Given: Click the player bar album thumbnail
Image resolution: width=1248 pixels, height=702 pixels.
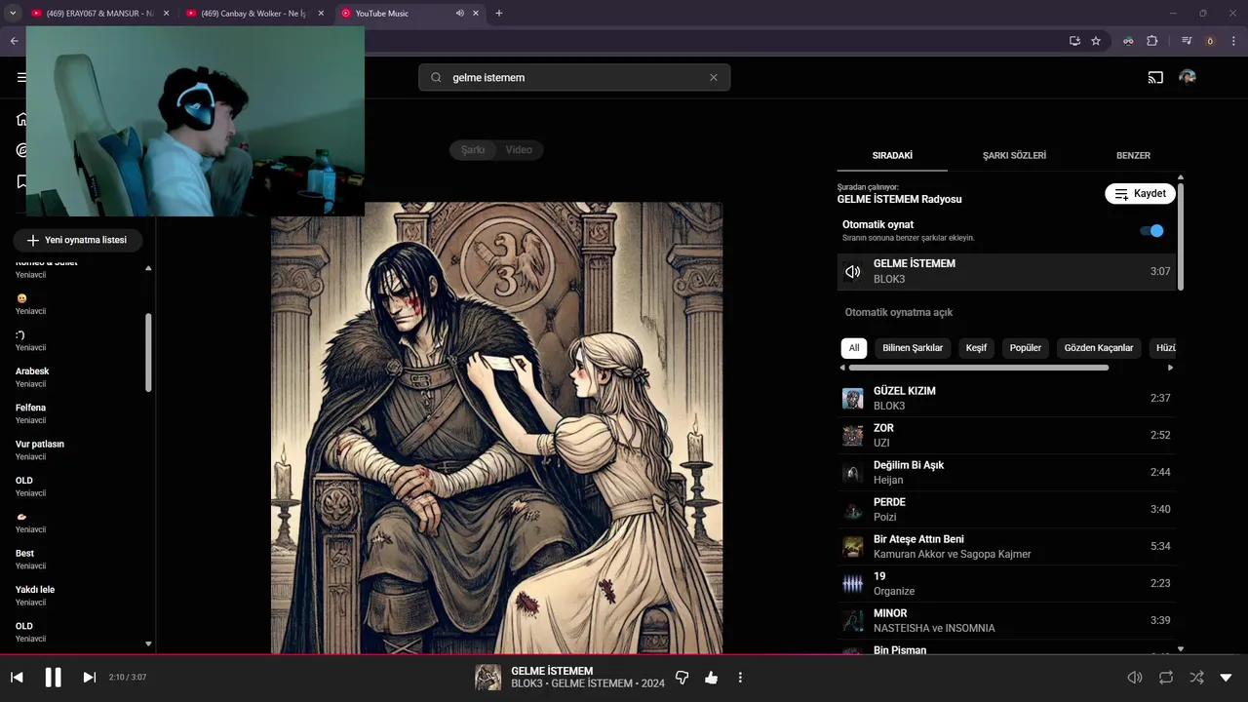Looking at the screenshot, I should pyautogui.click(x=487, y=678).
